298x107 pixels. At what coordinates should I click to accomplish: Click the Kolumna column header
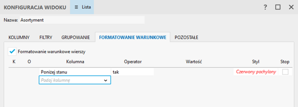click(x=75, y=62)
